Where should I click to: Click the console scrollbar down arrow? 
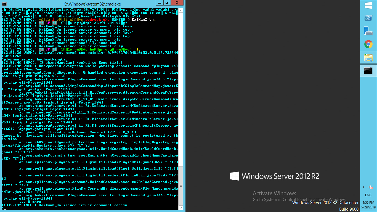point(181,208)
